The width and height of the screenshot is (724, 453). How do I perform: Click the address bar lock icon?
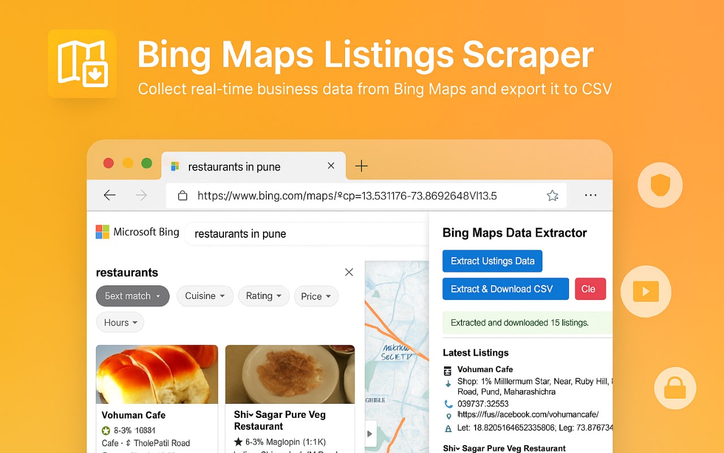[x=182, y=196]
